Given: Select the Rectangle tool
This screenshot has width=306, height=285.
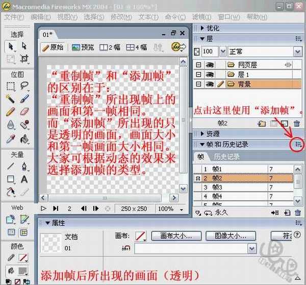Looking at the screenshot, I should [11, 179].
